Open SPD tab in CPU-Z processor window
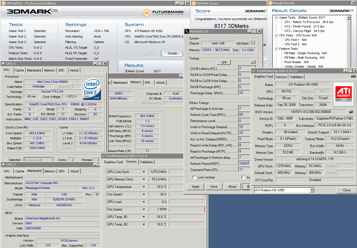The width and height of the screenshot is (357, 248). pyautogui.click(x=61, y=70)
